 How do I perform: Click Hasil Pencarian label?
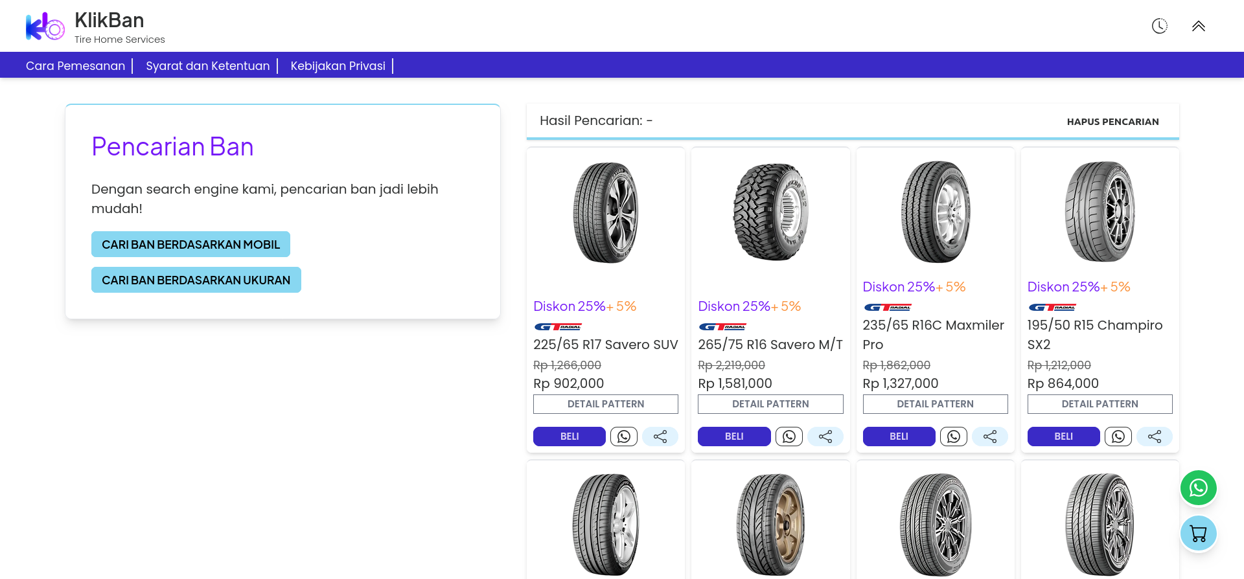(596, 120)
